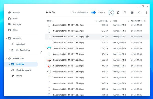This screenshot has width=153, height=99.
Task: Click the 173 kB size cell
Action: 105,72
